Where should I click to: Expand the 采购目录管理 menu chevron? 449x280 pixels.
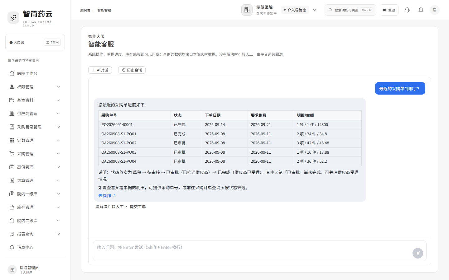58,127
